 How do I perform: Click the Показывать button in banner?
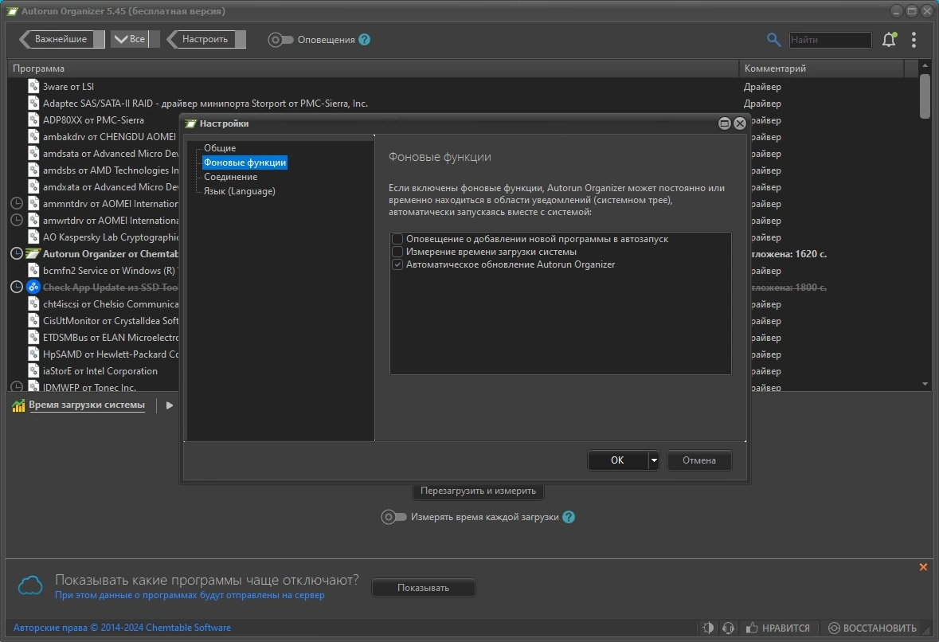424,588
